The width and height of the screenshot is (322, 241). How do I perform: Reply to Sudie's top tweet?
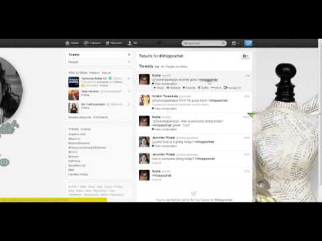pos(159,88)
